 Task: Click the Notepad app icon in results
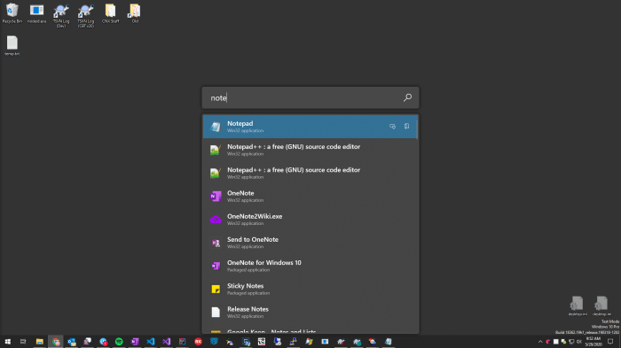click(216, 127)
